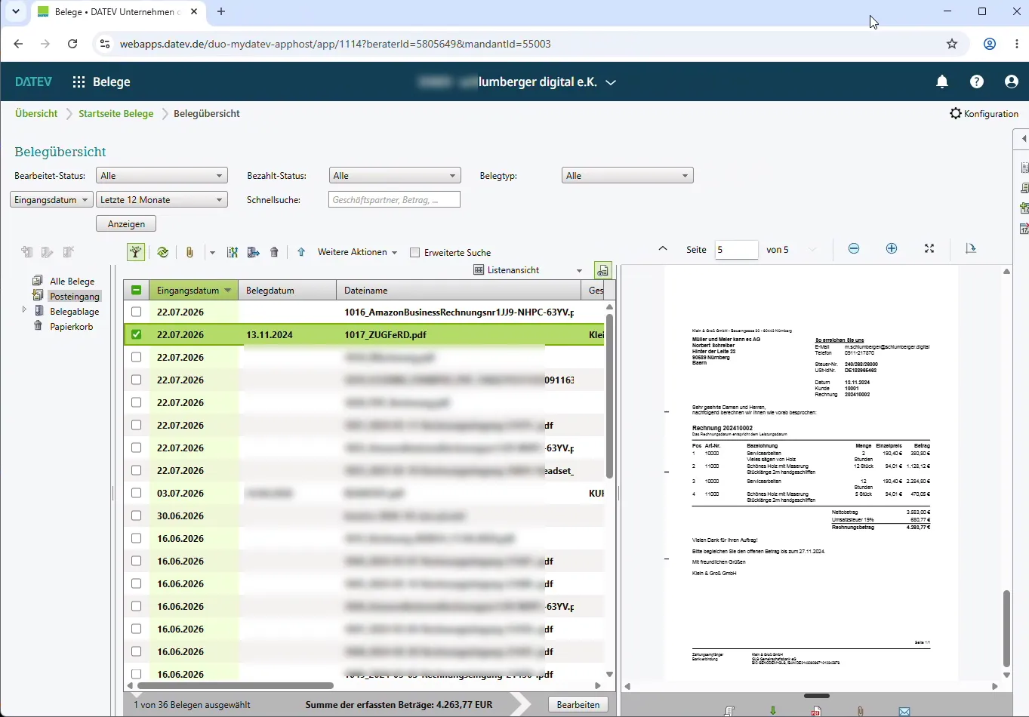Click the green download arrow below preview

[x=773, y=711]
